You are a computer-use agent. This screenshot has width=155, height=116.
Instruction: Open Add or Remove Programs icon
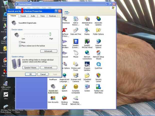76,21
